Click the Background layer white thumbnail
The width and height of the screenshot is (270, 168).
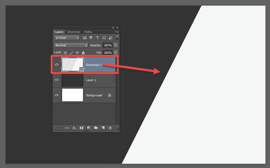[x=72, y=95]
